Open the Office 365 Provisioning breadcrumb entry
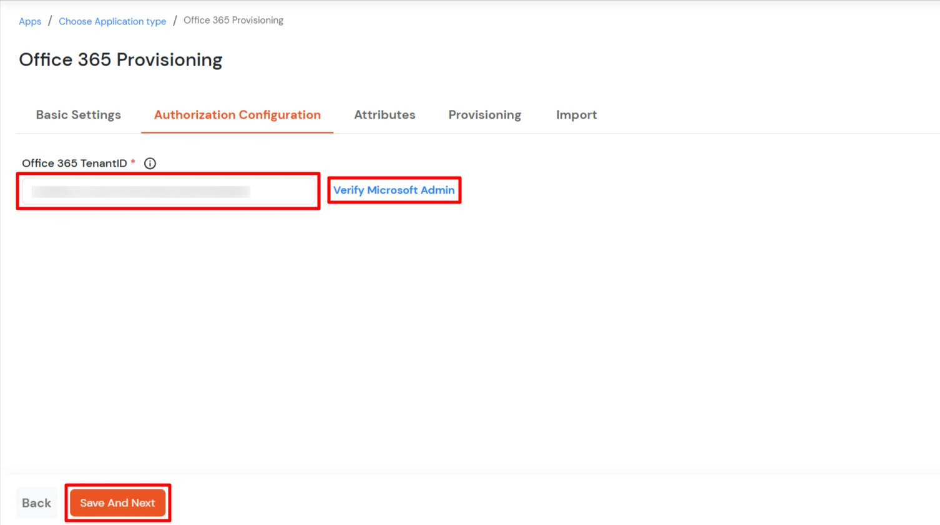Image resolution: width=940 pixels, height=525 pixels. [x=233, y=21]
